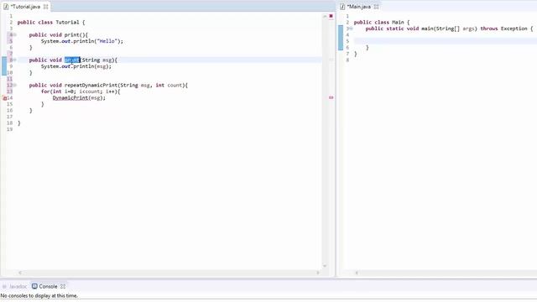537x302 pixels.
Task: Click "throws Exception" in Main.java
Action: 503,29
